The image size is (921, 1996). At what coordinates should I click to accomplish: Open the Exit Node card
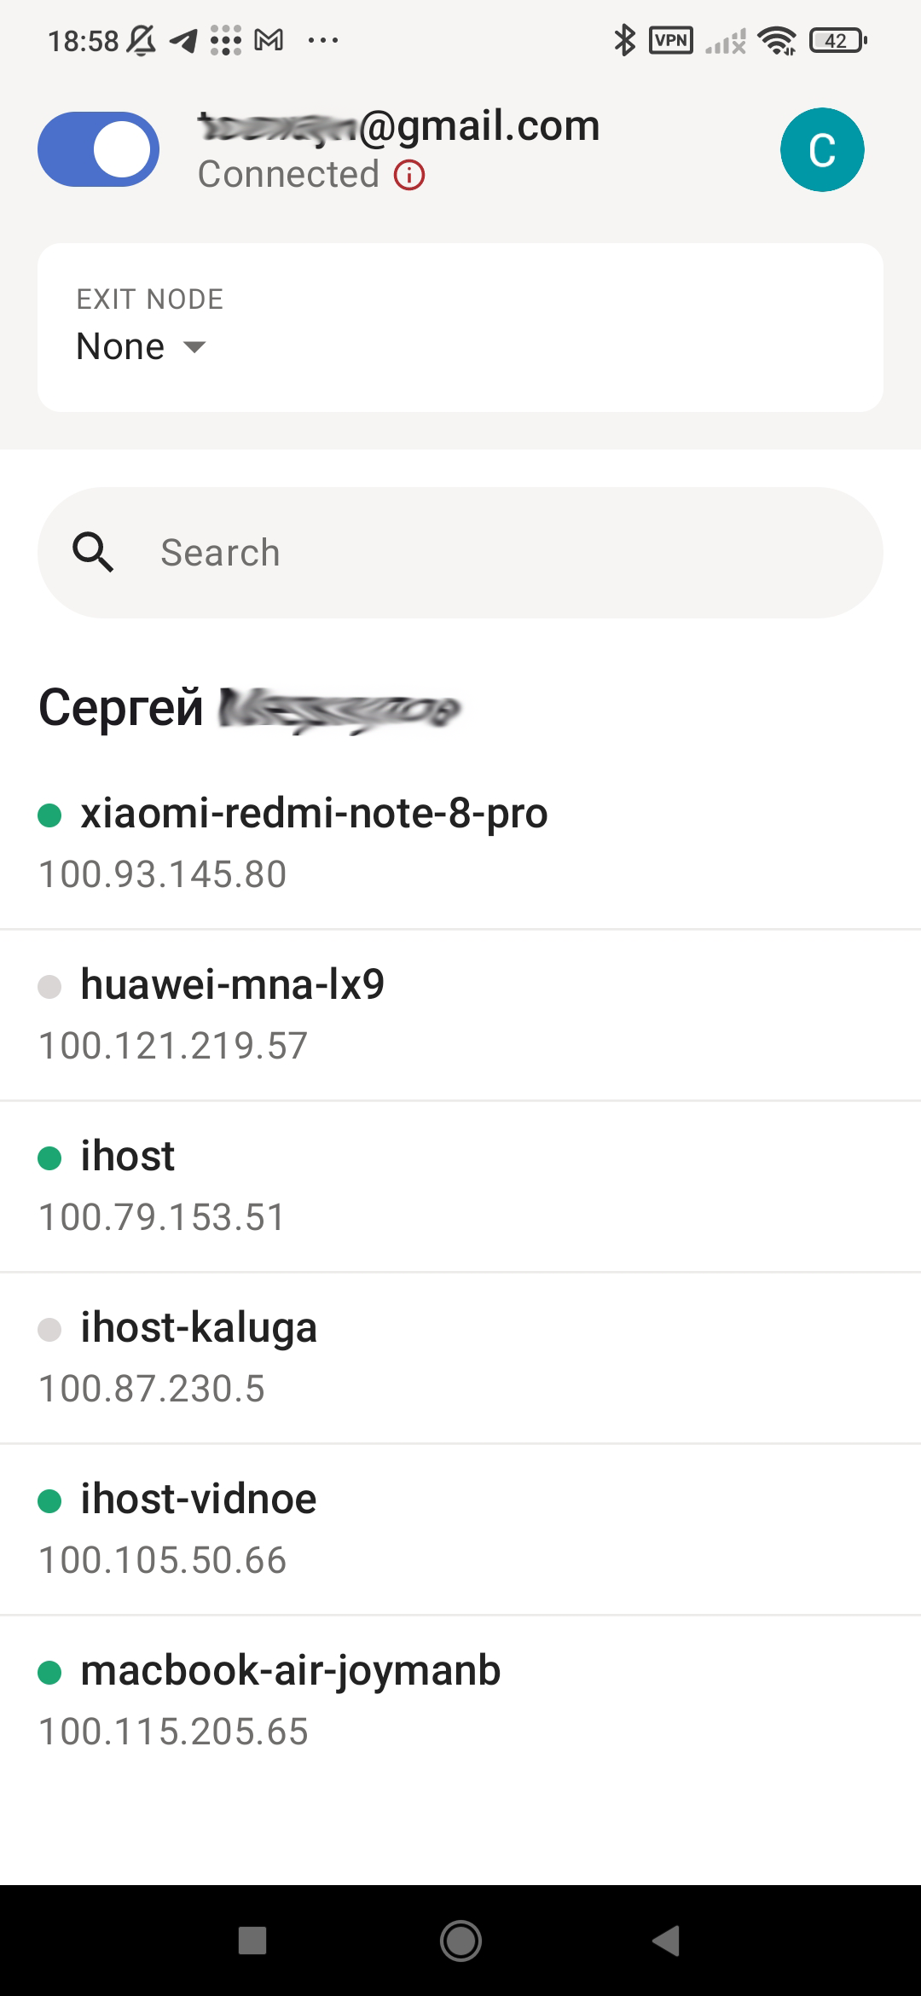(x=460, y=328)
